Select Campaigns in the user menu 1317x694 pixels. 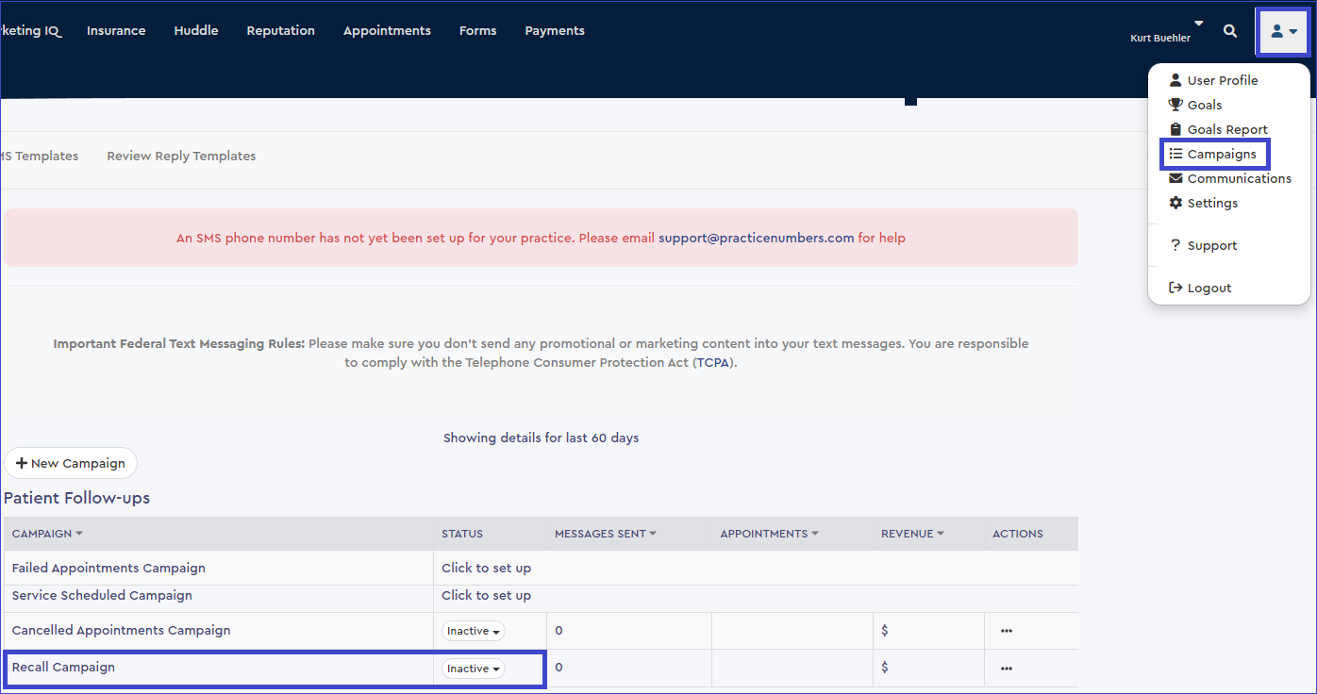pos(1221,154)
